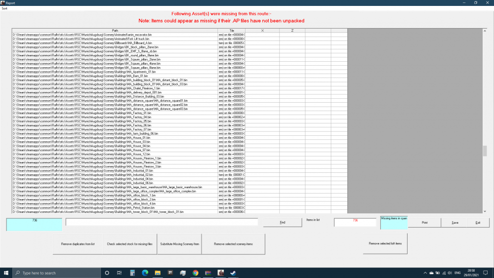Select the MA_tower_block_01.bin row

[x=180, y=211]
